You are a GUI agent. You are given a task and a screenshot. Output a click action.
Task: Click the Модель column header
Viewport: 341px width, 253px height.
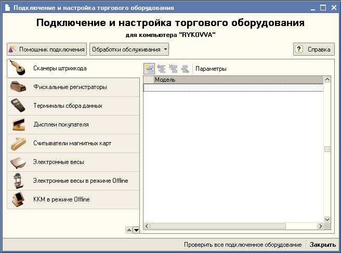coord(239,80)
